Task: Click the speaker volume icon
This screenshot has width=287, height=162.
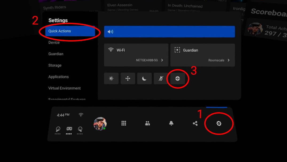Action: point(110,32)
